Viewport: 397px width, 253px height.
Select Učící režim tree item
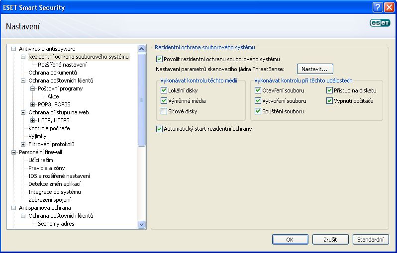(x=40, y=160)
